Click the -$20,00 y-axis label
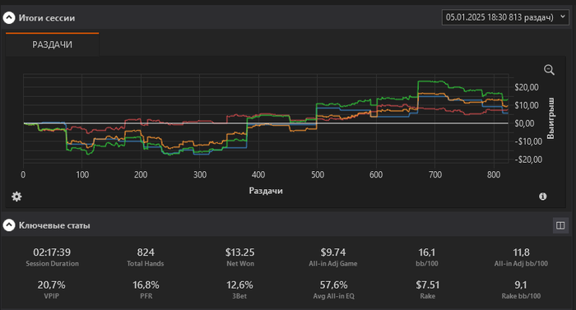576x310 pixels. [x=528, y=160]
